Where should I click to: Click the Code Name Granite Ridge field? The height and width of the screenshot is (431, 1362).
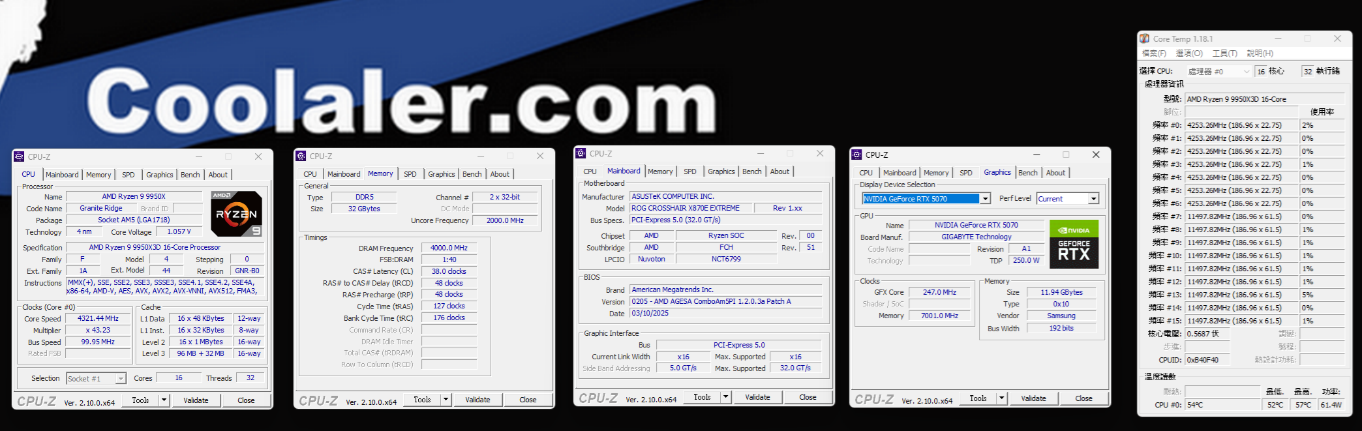pos(101,208)
